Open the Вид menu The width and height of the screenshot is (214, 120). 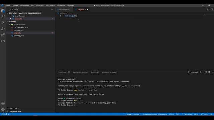(33, 5)
